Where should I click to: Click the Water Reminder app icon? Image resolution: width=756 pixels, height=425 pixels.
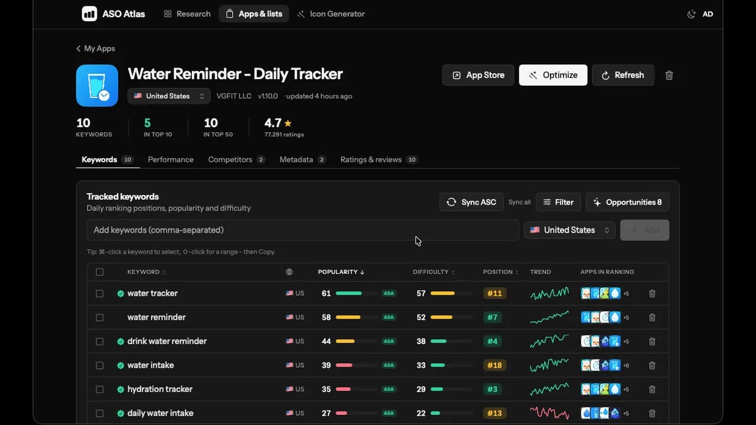(x=97, y=86)
